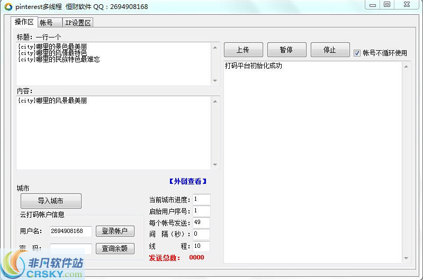Image resolution: width=423 pixels, height=280 pixels.
Task: Click the log panel scroll down arrow
Action: click(406, 258)
